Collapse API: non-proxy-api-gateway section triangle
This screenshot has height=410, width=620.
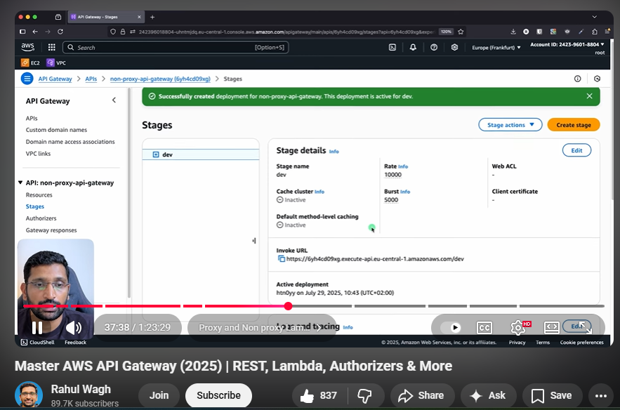pos(20,183)
